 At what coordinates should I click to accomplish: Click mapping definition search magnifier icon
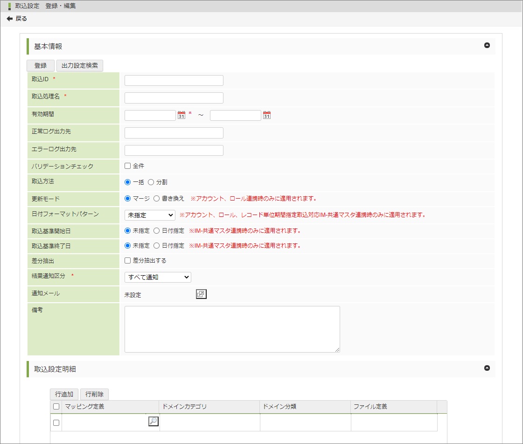(153, 422)
